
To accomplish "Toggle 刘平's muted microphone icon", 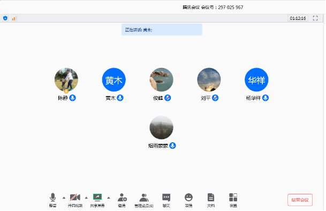I will [215, 98].
